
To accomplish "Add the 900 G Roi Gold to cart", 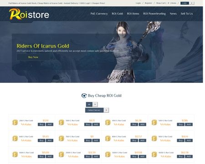I will [x=189, y=140].
